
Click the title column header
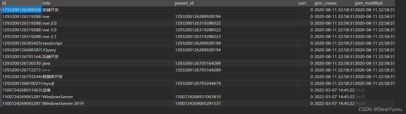(x=108, y=3)
